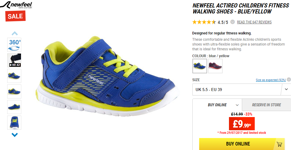291x150 pixels.
Task: Click the Newfeel logo
Action: pos(16,5)
